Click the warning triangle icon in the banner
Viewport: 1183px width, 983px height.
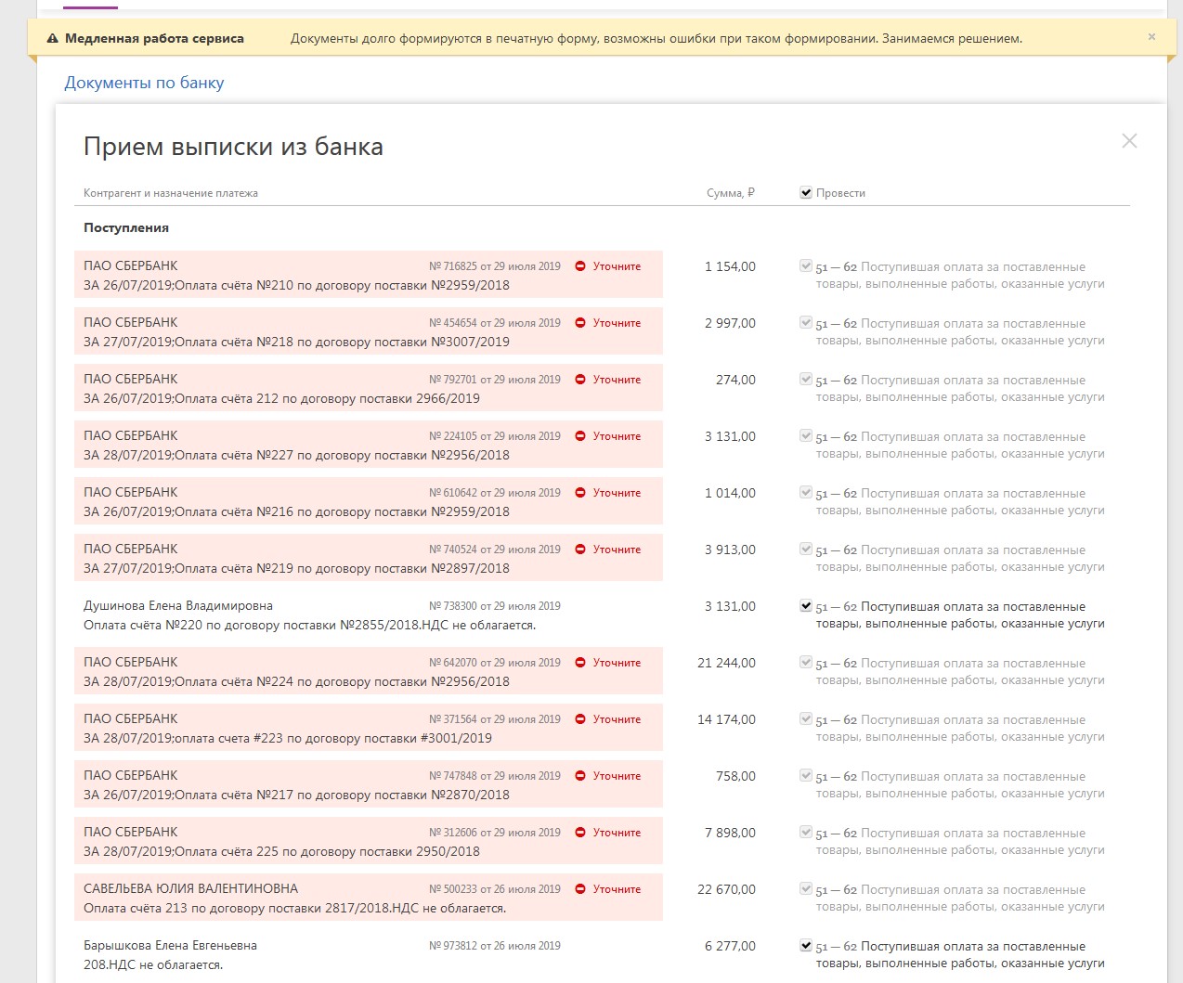point(52,39)
